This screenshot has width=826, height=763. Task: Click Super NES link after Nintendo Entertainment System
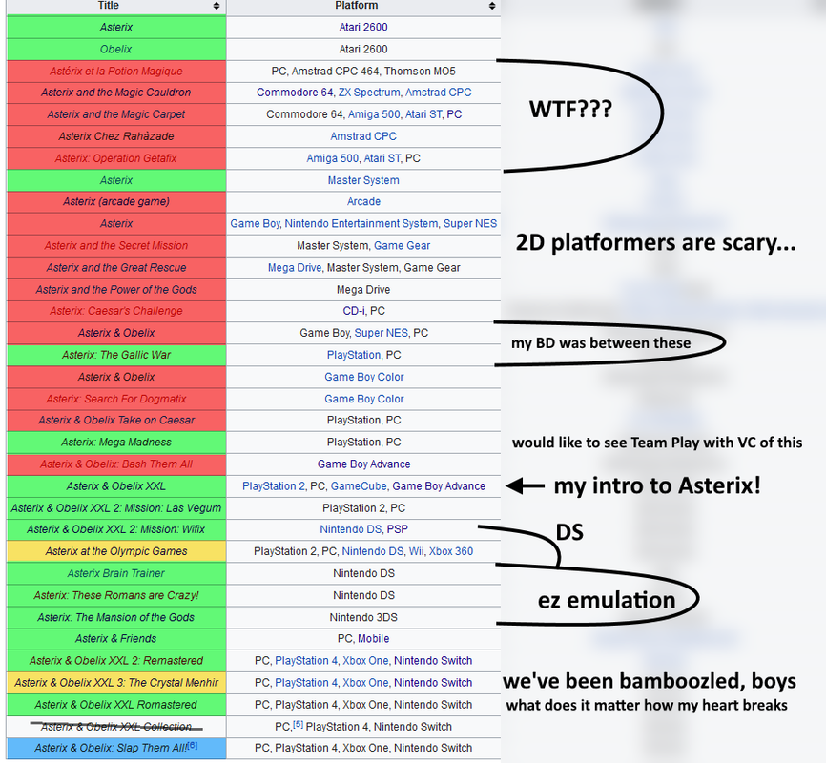click(x=470, y=223)
